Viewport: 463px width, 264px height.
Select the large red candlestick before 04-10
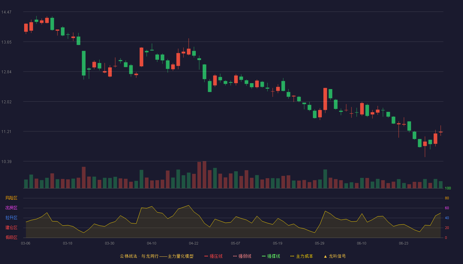point(141,57)
